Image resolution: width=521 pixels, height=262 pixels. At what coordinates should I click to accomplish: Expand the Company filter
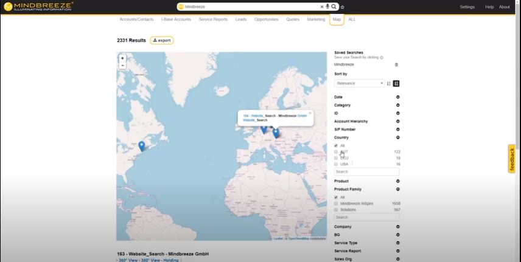coord(397,227)
